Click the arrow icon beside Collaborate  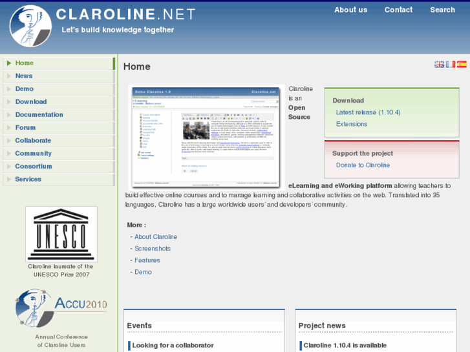coord(9,140)
